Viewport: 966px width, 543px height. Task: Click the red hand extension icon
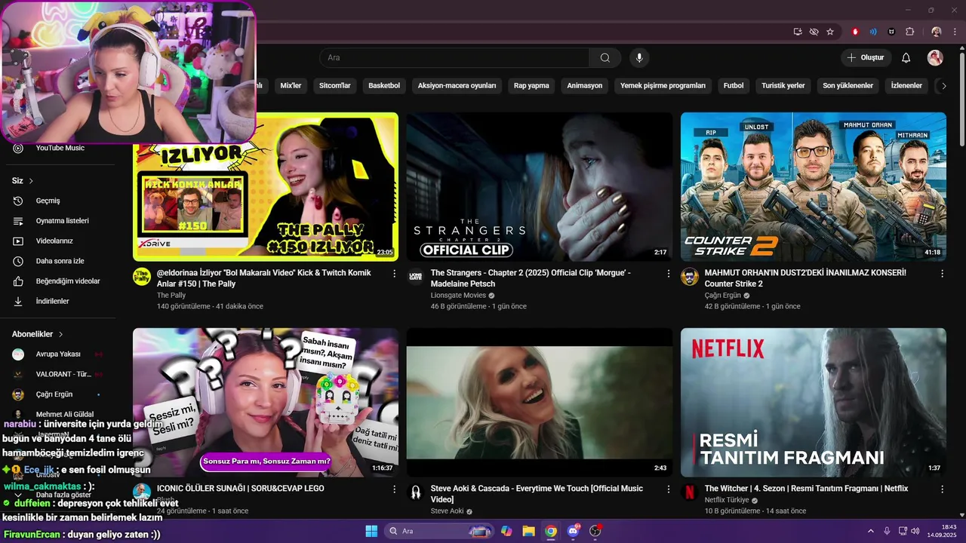(x=855, y=32)
